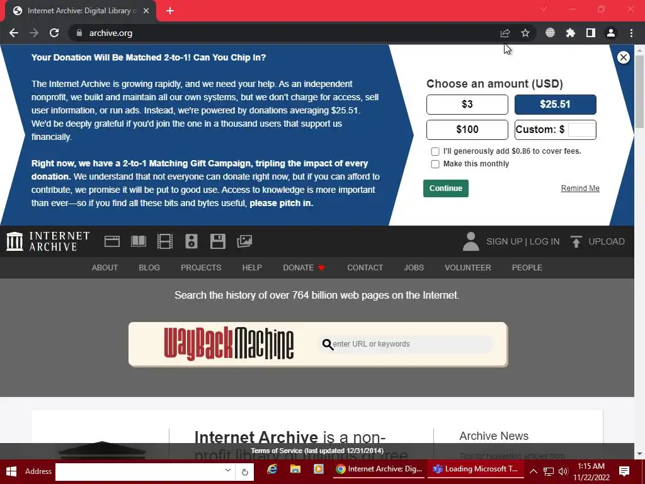Click the archive.org address bar
Image resolution: width=645 pixels, height=484 pixels.
[x=284, y=33]
